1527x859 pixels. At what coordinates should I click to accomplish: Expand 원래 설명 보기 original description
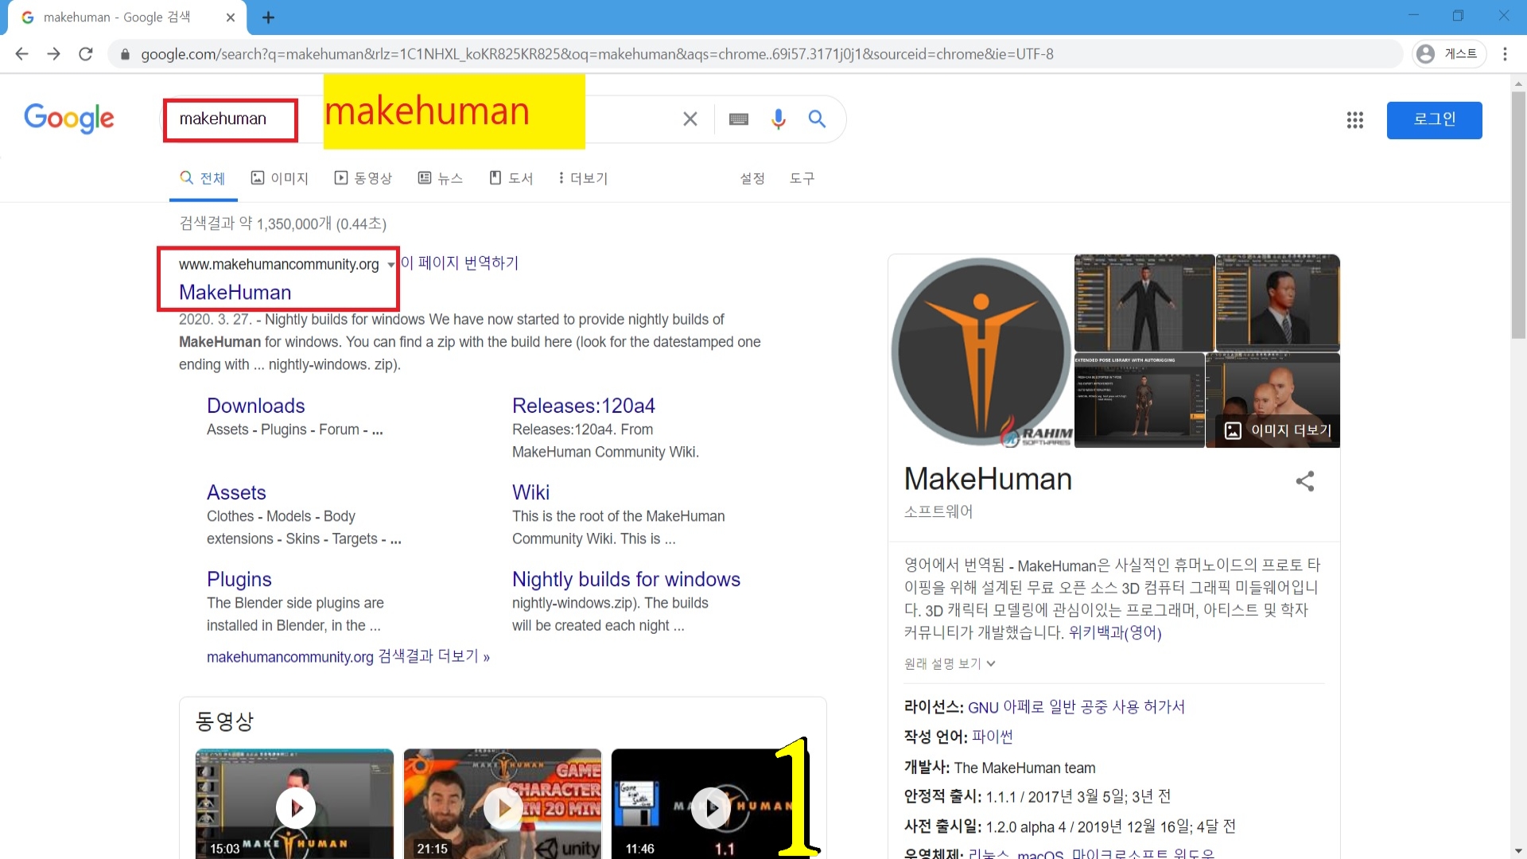950,663
